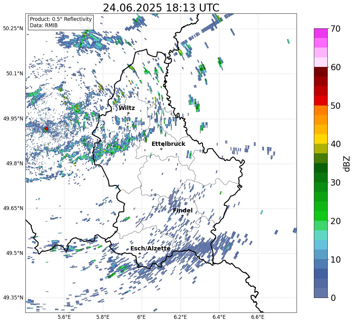Click the colorbar tick label 20

coord(335,221)
